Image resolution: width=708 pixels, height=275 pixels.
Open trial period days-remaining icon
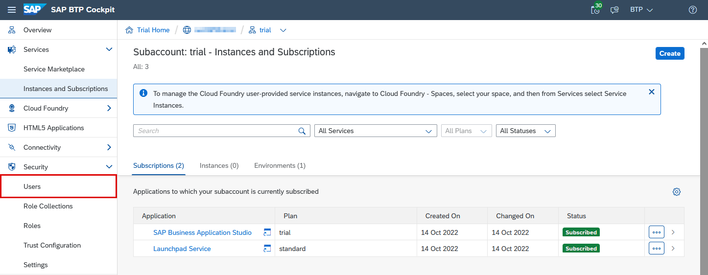tap(595, 9)
